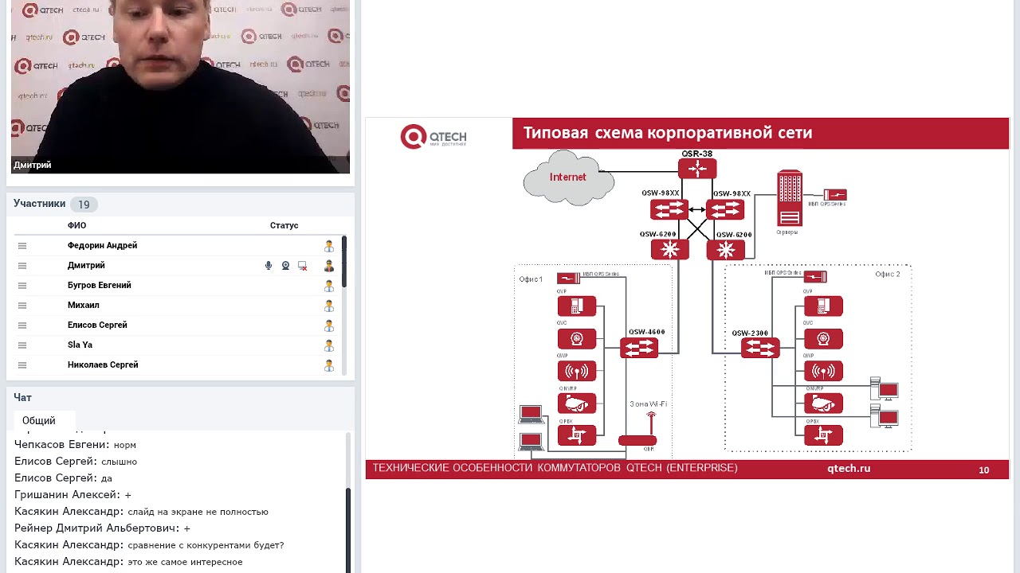Click the QSW-4600 switch icon in Офис 1
Screen dimensions: 1020x573
639,348
